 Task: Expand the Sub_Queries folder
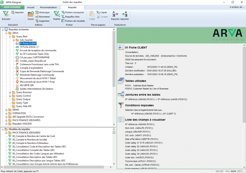coord(14,40)
